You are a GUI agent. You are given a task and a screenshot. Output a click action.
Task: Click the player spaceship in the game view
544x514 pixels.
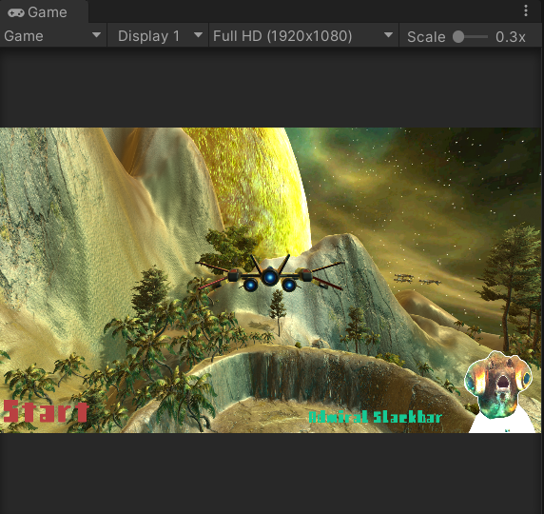pyautogui.click(x=269, y=274)
